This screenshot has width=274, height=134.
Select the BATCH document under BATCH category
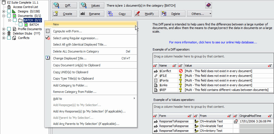tap(34, 25)
